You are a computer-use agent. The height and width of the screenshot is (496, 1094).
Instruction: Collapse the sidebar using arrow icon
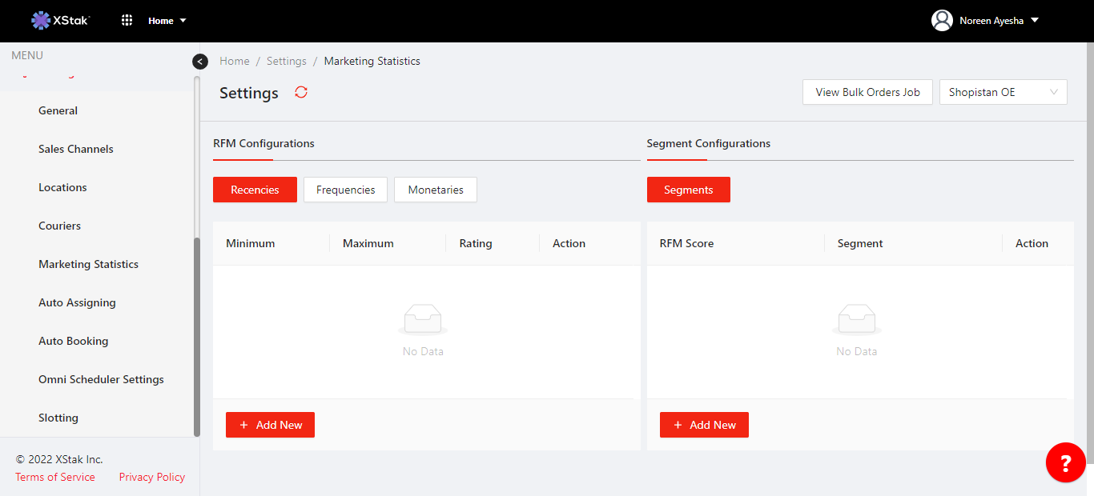pos(200,62)
